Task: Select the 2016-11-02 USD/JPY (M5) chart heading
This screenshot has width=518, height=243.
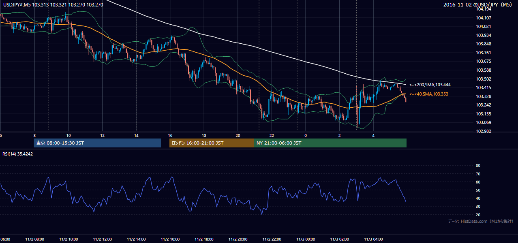Action: pos(478,5)
